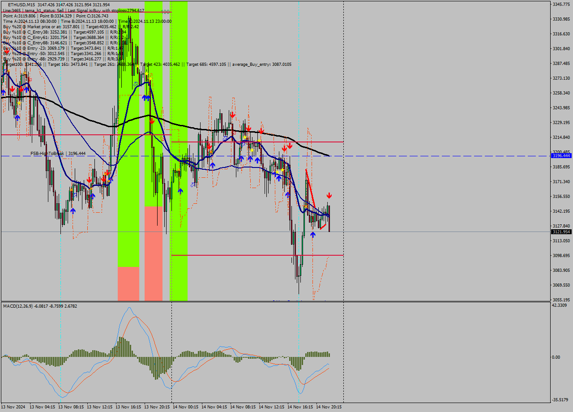Click the 3069.550 price scale label
573x412 pixels.
pos(562,285)
